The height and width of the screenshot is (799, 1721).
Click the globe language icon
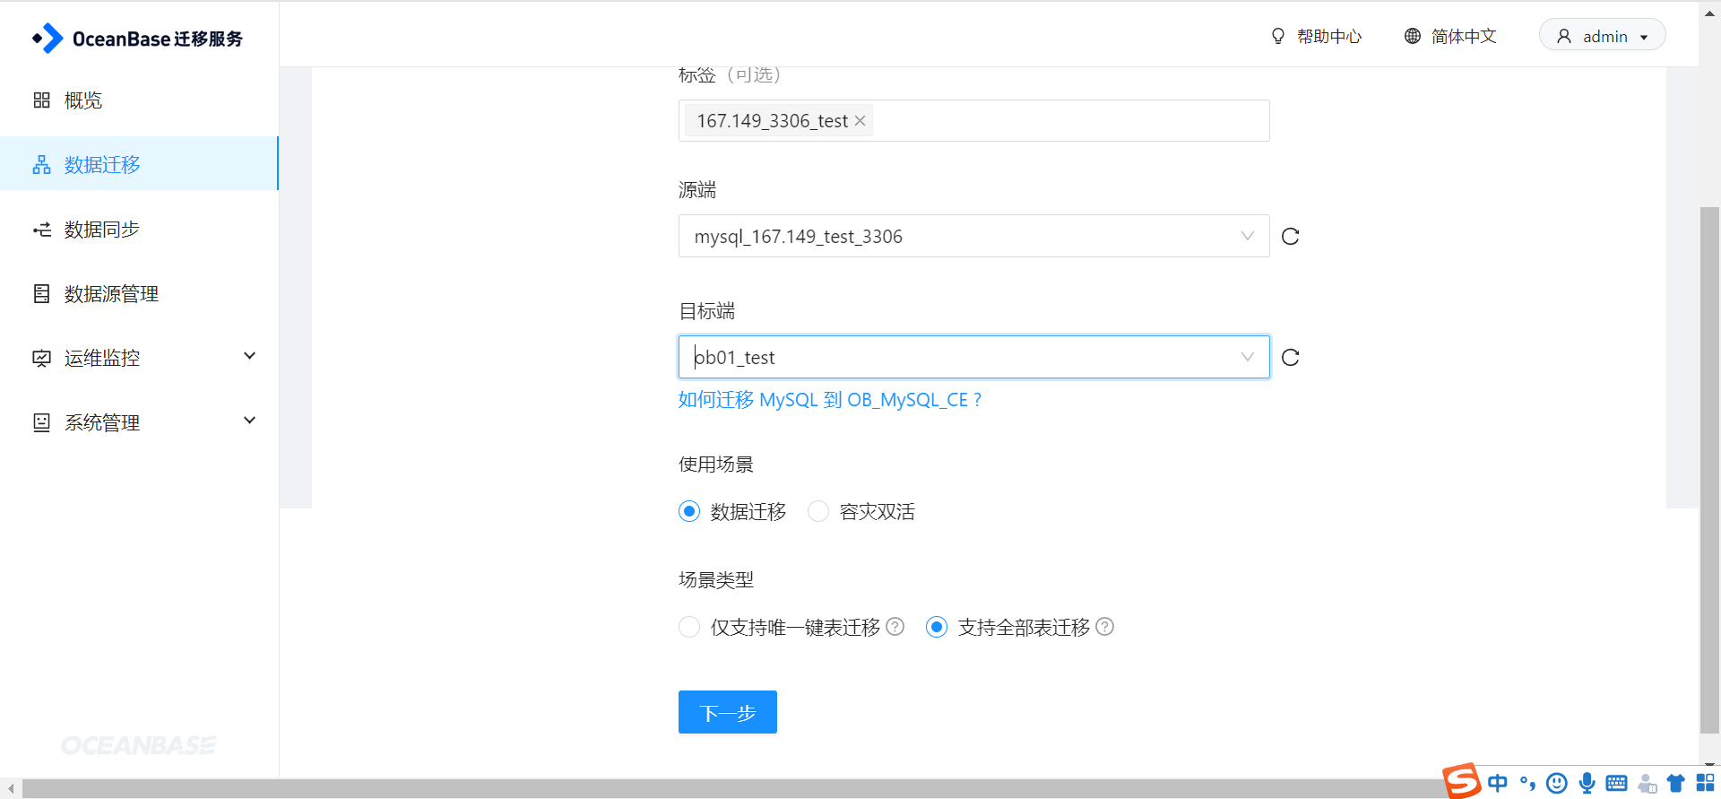pos(1413,36)
